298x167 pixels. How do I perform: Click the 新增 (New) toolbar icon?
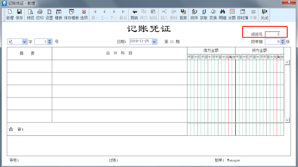[10, 15]
